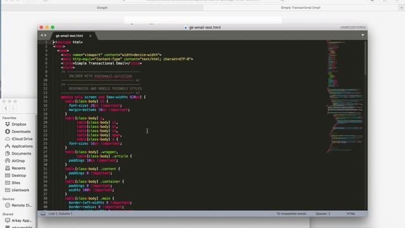Add a new Safari tab with plus button
The image size is (405, 228).
point(401,8)
